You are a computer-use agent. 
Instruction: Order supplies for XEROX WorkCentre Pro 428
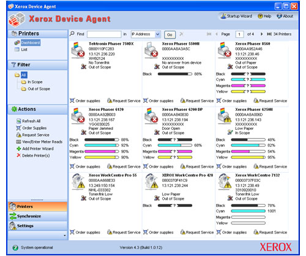[x=159, y=232]
